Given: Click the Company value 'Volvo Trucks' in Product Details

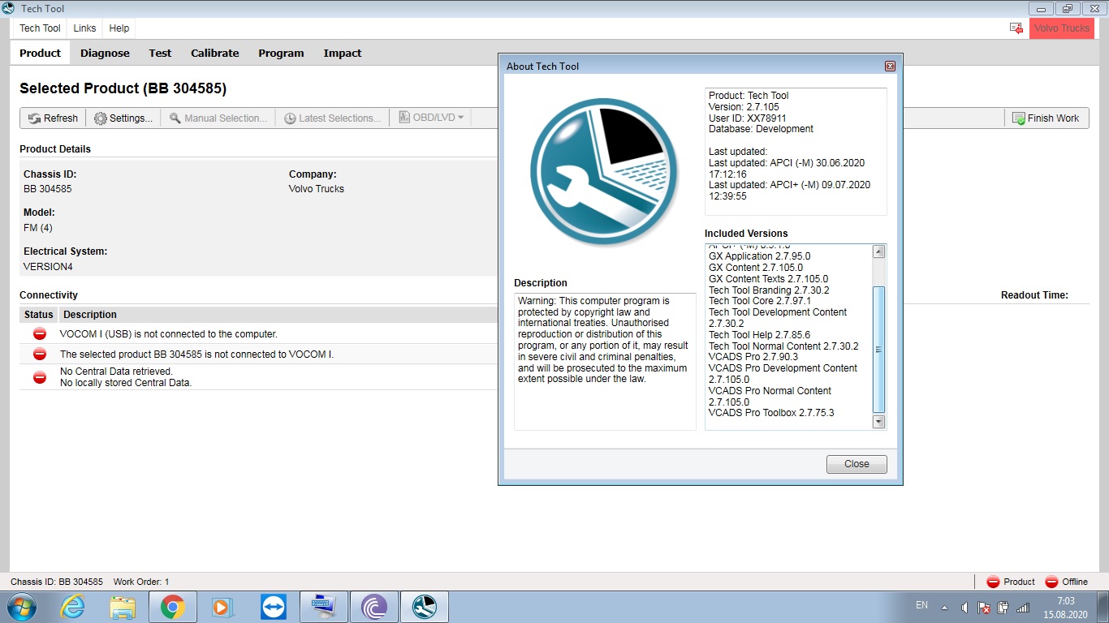Looking at the screenshot, I should (317, 189).
